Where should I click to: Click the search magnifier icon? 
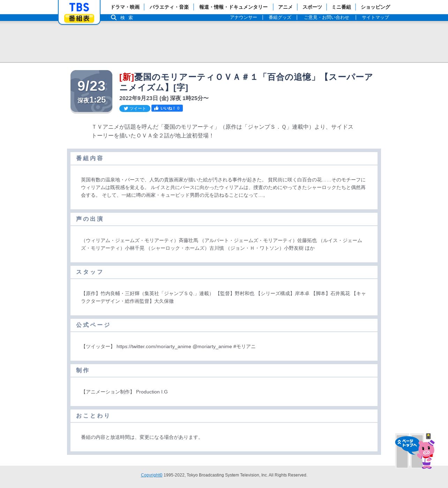pyautogui.click(x=114, y=17)
